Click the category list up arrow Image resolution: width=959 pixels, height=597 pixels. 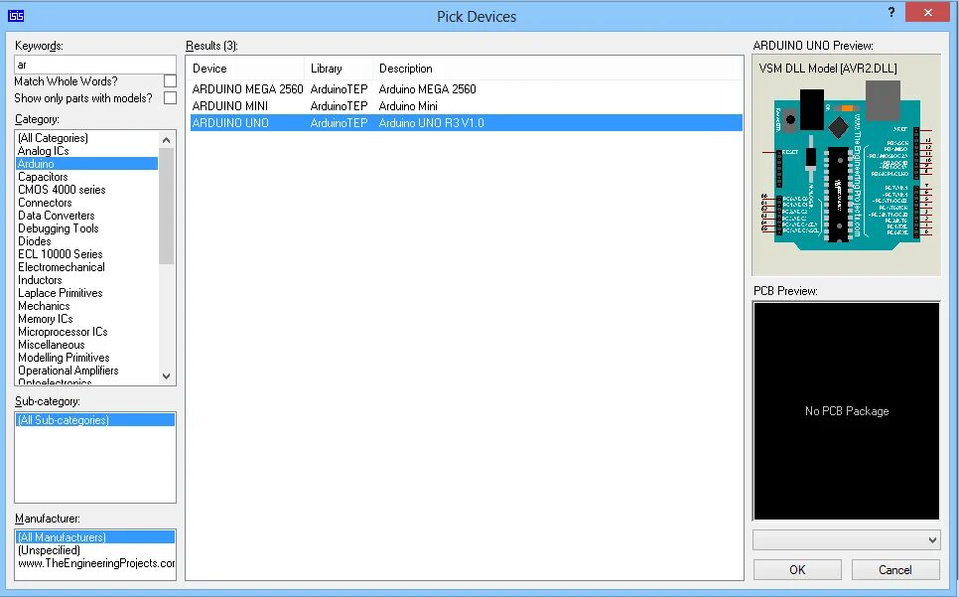coord(167,139)
